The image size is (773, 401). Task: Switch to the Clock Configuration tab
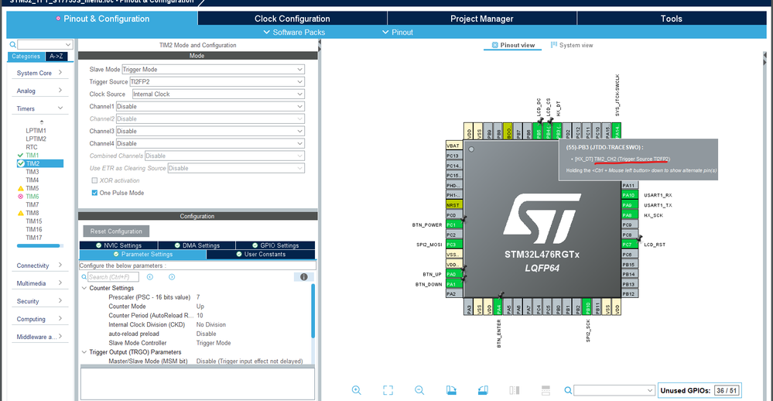pyautogui.click(x=292, y=19)
